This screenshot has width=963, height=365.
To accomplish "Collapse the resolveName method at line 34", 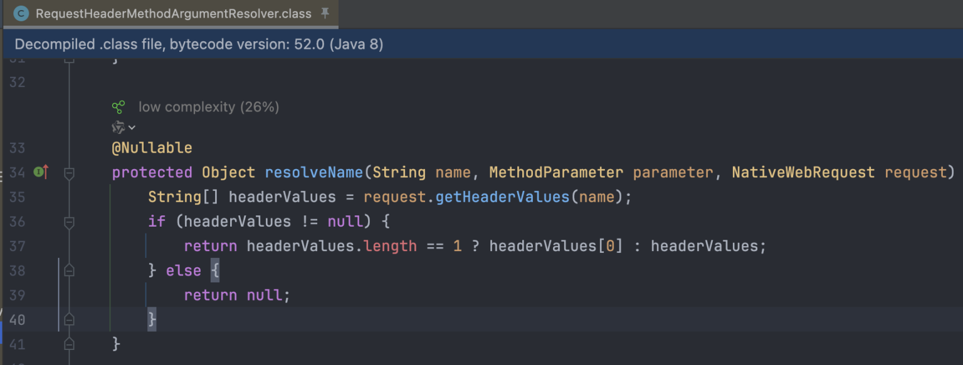I will point(69,172).
